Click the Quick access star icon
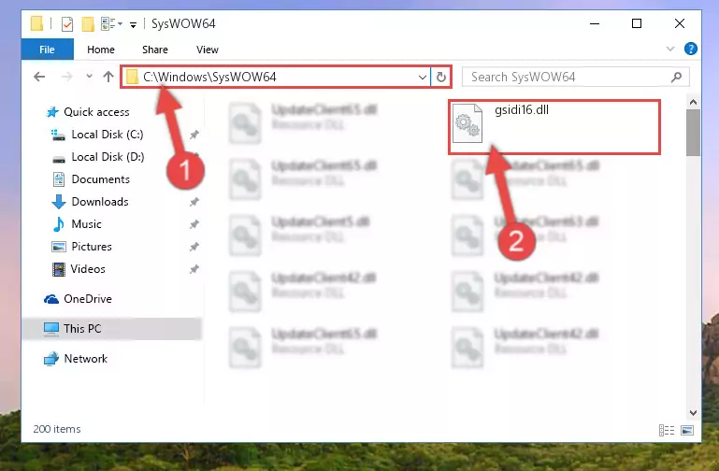This screenshot has height=471, width=719. 52,112
